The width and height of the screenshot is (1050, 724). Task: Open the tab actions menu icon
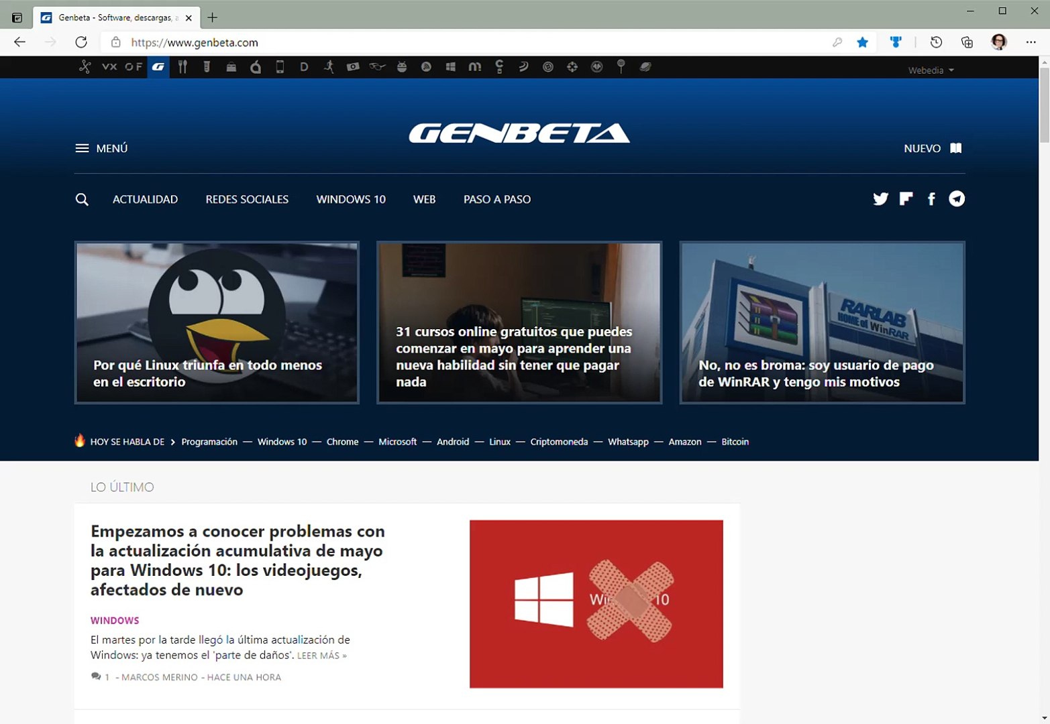tap(17, 17)
